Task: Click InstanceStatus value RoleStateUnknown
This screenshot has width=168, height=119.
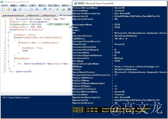Action: (x=125, y=36)
